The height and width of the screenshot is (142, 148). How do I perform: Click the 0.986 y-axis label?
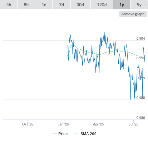click(141, 118)
